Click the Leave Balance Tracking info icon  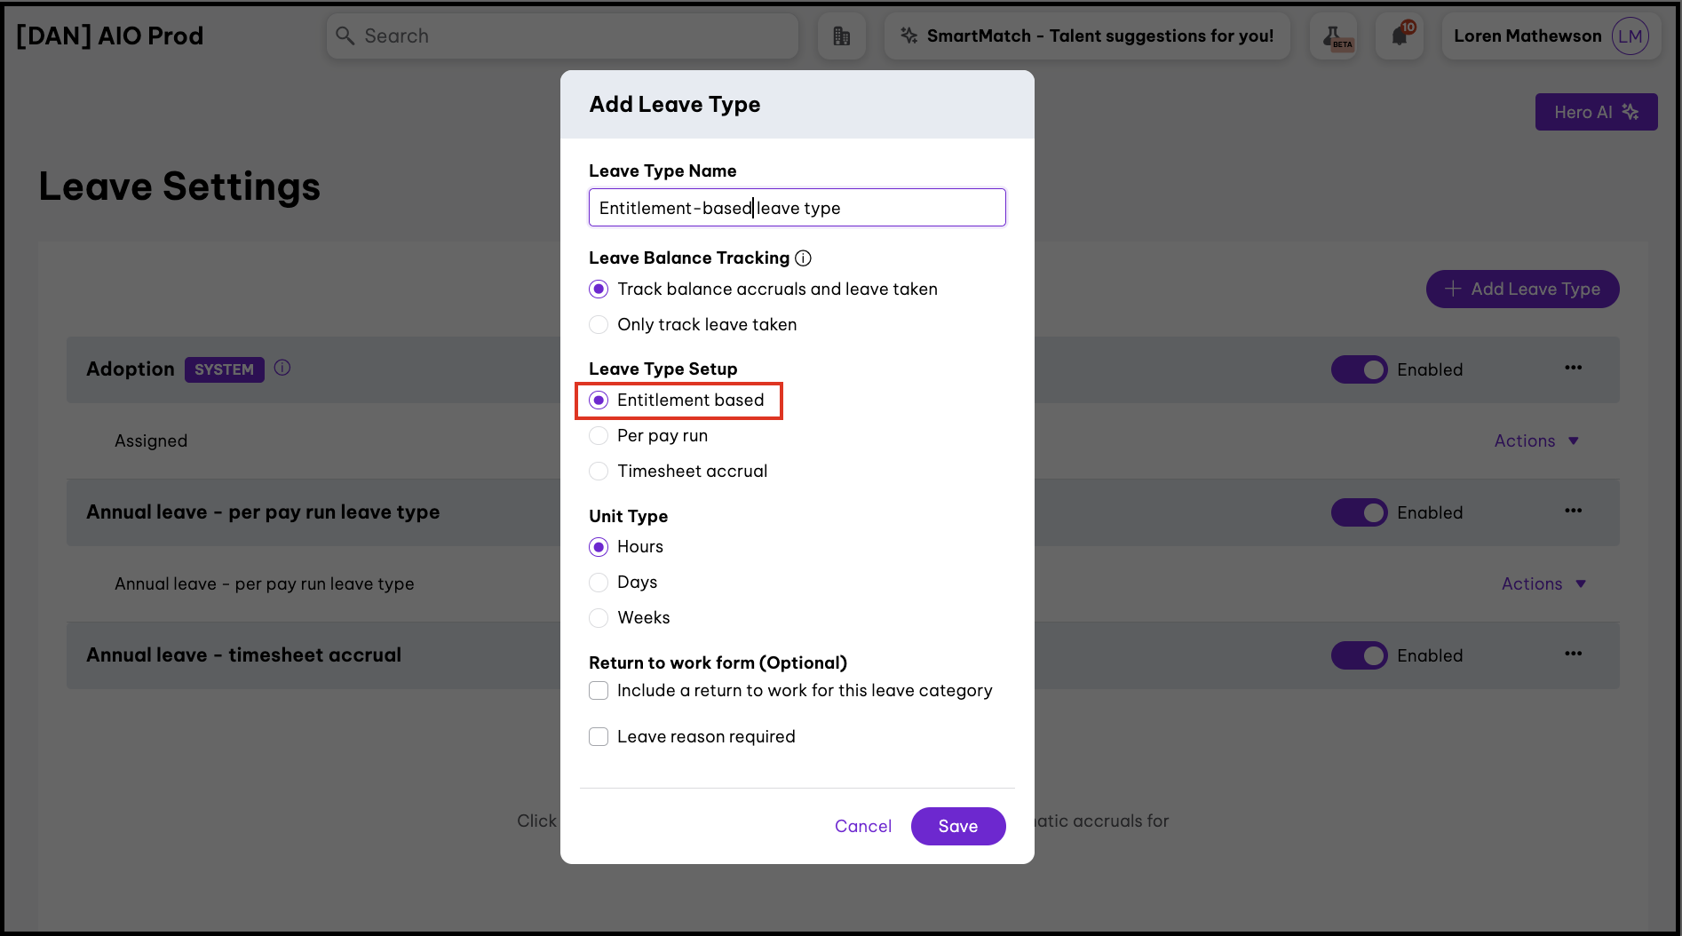[803, 258]
